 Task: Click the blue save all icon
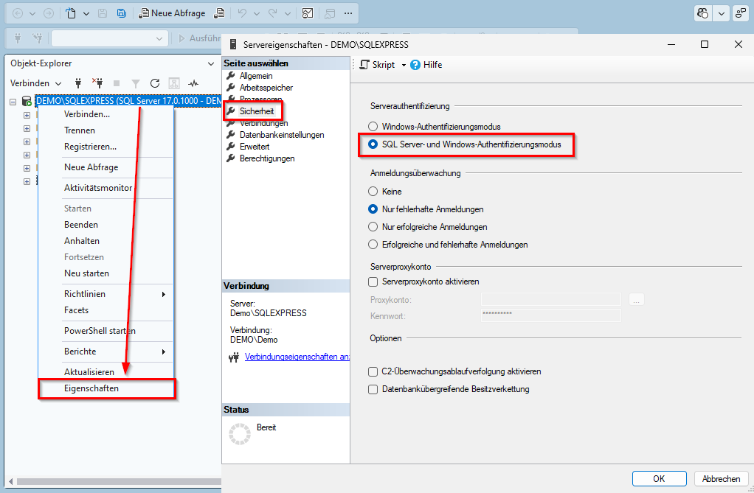[x=122, y=13]
